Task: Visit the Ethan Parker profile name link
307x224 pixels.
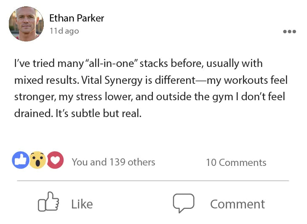Action: point(77,18)
